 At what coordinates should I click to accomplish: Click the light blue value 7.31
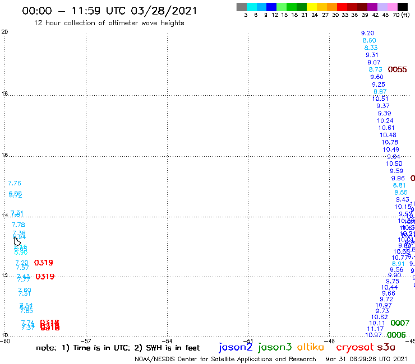(24, 293)
